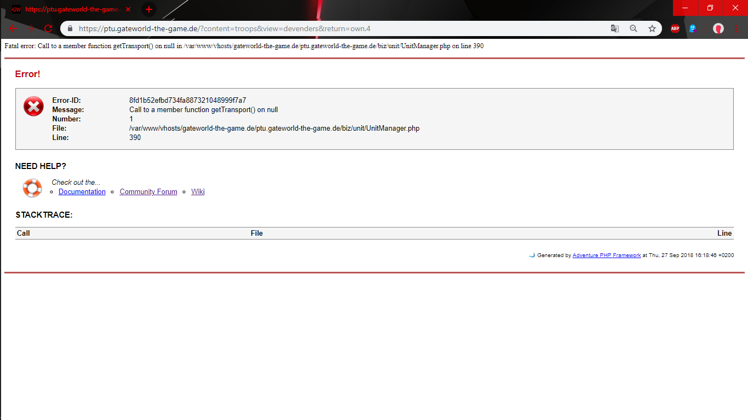
Task: Click the browser back arrow
Action: coord(13,28)
